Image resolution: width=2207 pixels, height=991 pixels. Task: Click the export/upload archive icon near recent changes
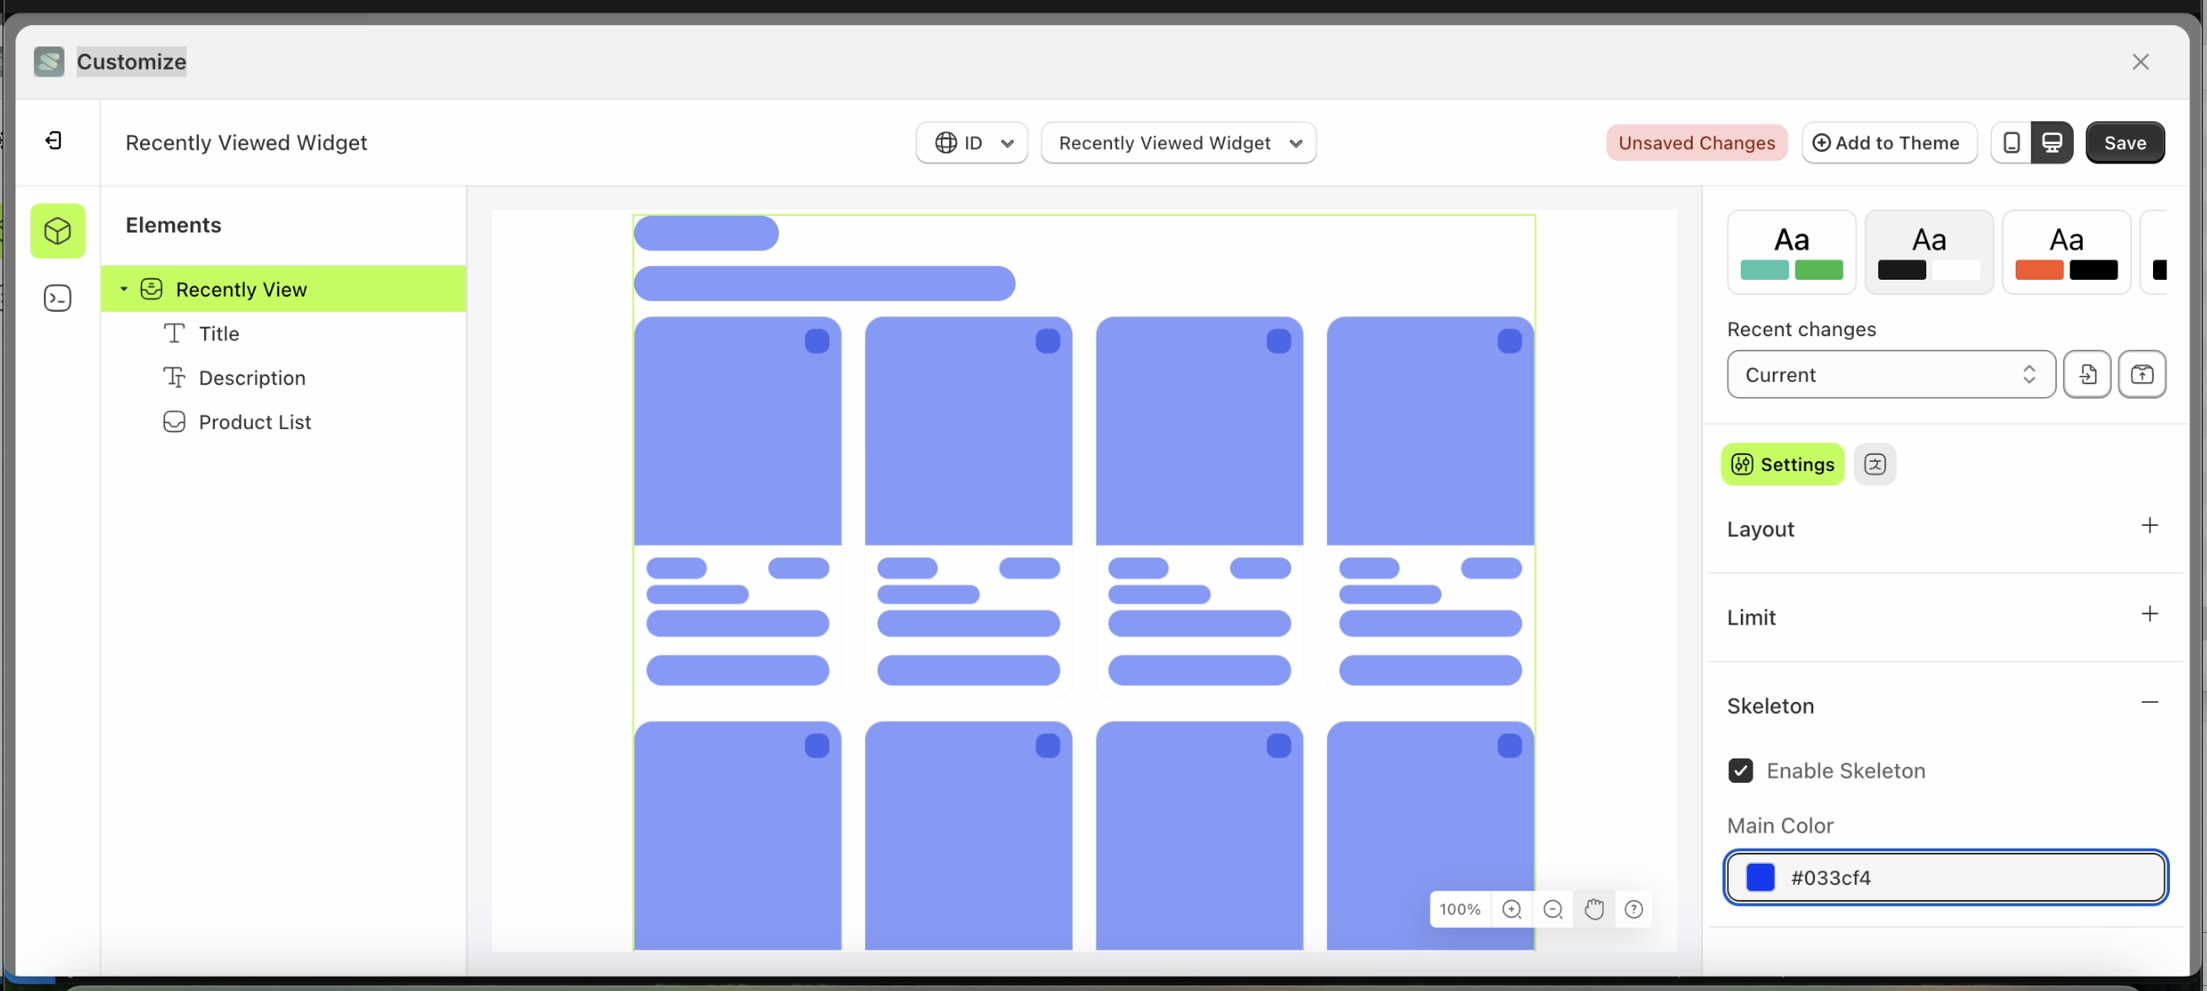(x=2143, y=374)
